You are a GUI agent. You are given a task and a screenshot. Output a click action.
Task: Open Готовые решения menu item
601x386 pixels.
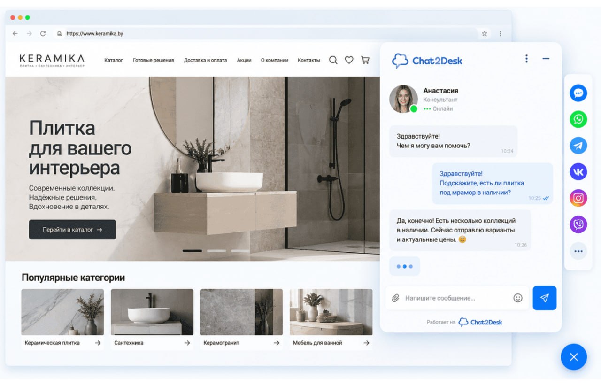[x=154, y=60]
